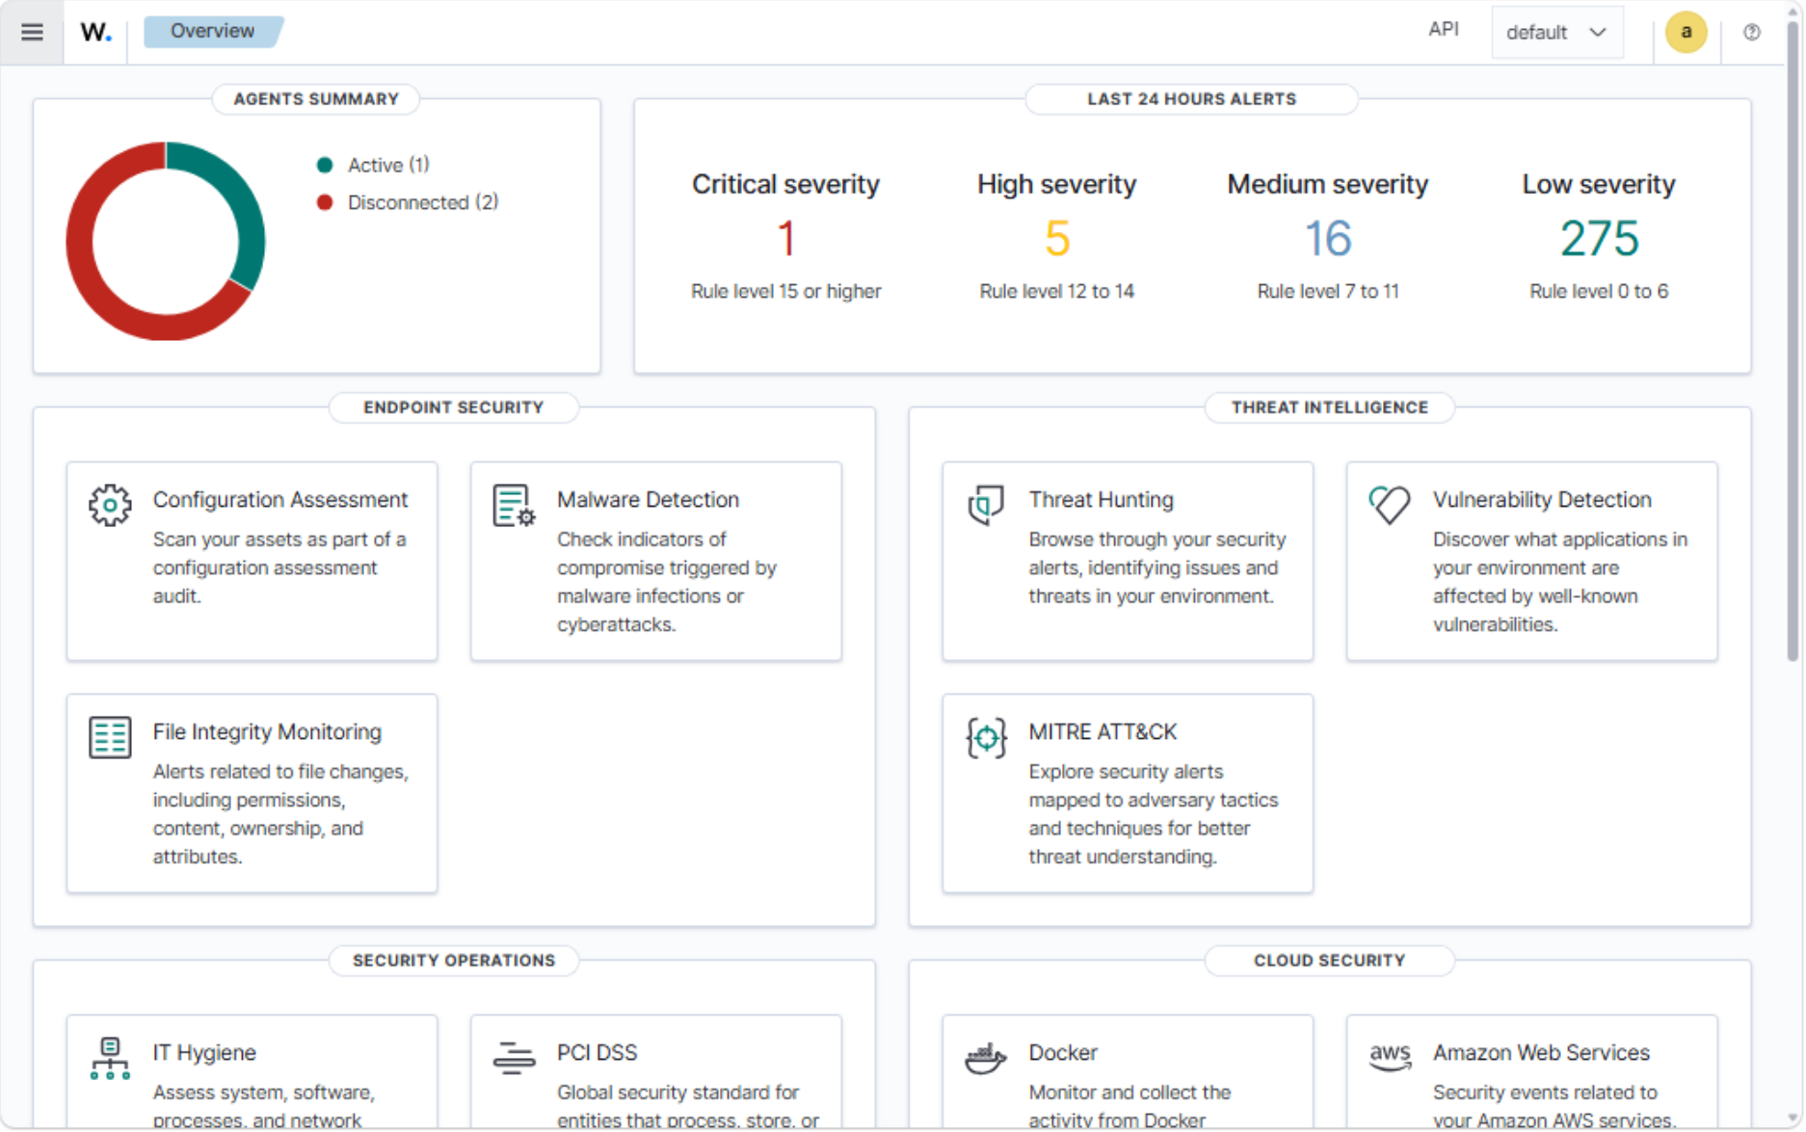This screenshot has height=1132, width=1806.
Task: Click the Docker whale icon
Action: click(x=986, y=1058)
